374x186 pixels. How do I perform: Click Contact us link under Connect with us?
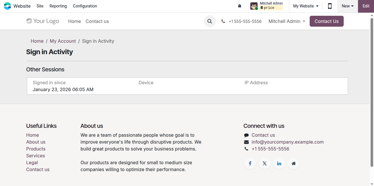[x=263, y=135]
